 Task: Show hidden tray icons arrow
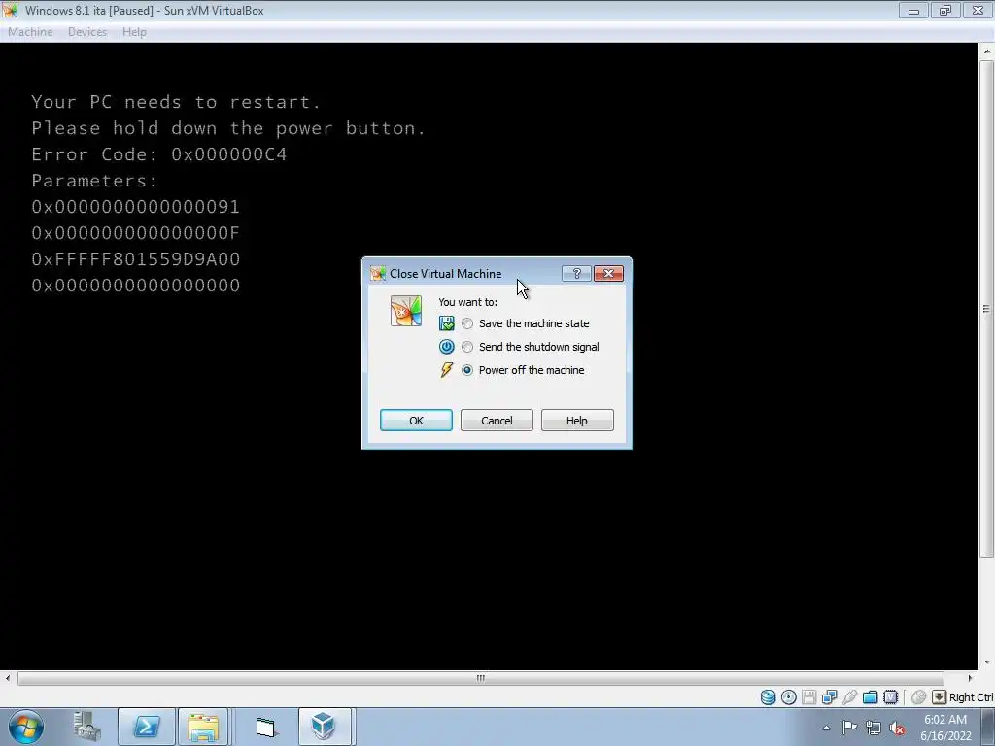pyautogui.click(x=826, y=728)
